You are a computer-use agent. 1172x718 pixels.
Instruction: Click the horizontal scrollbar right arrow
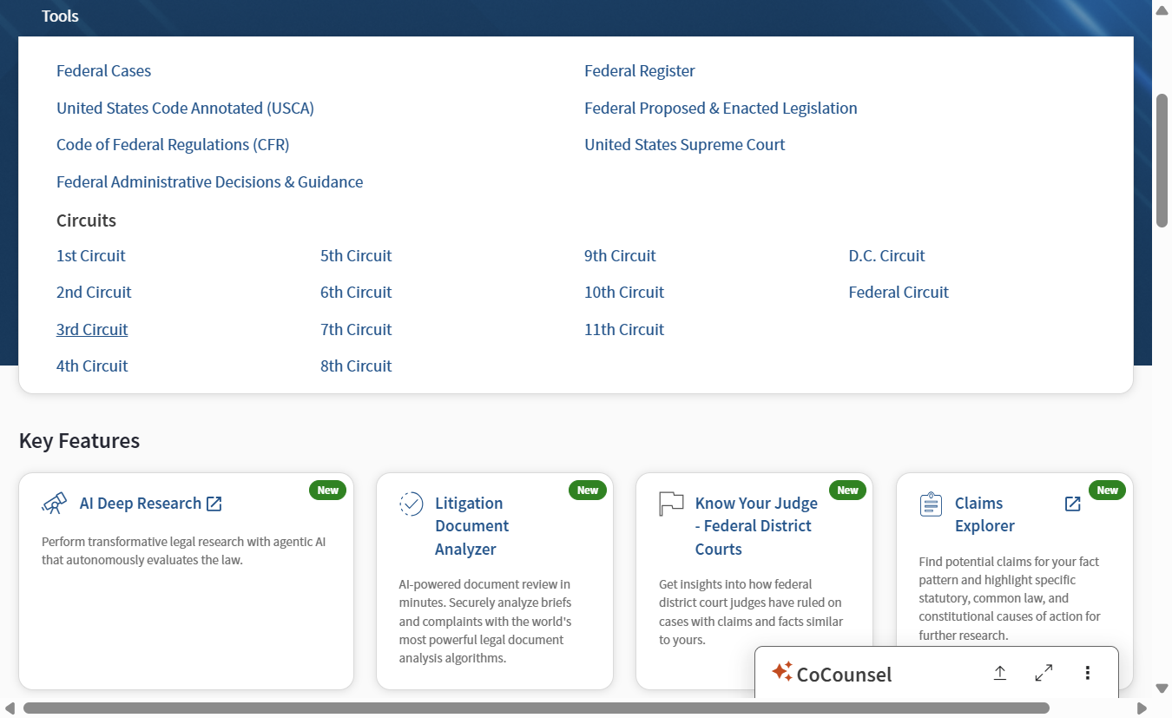coord(1142,708)
